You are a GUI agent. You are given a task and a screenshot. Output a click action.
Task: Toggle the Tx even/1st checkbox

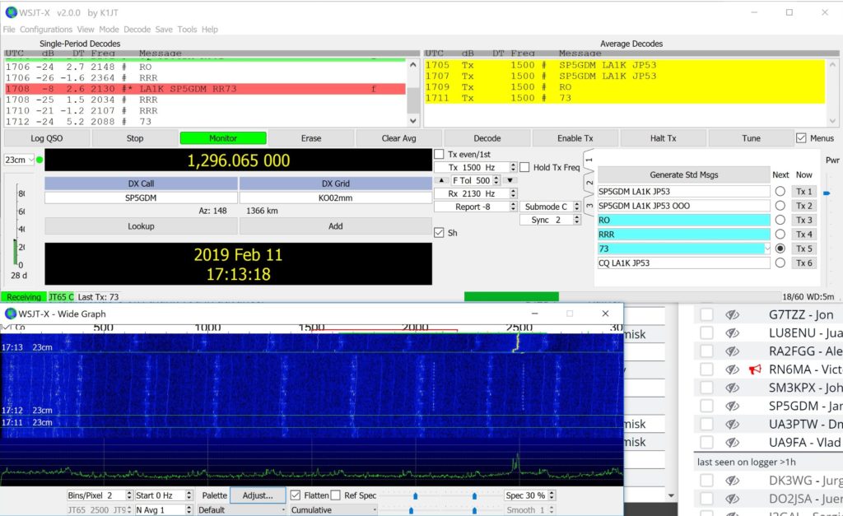(440, 154)
